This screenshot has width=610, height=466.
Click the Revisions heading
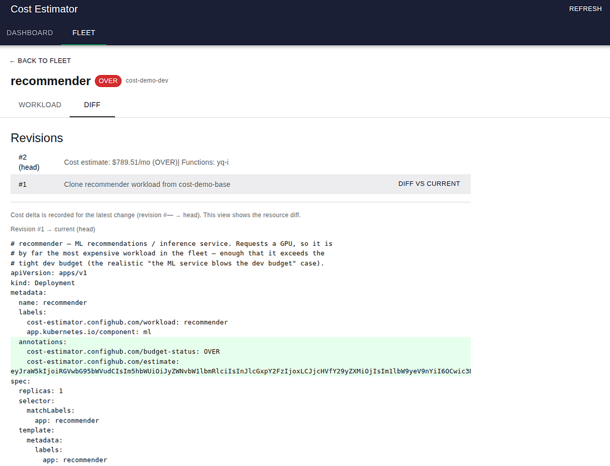click(x=36, y=138)
